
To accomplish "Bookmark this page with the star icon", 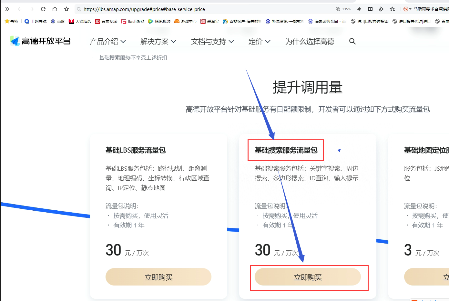I will (66, 9).
